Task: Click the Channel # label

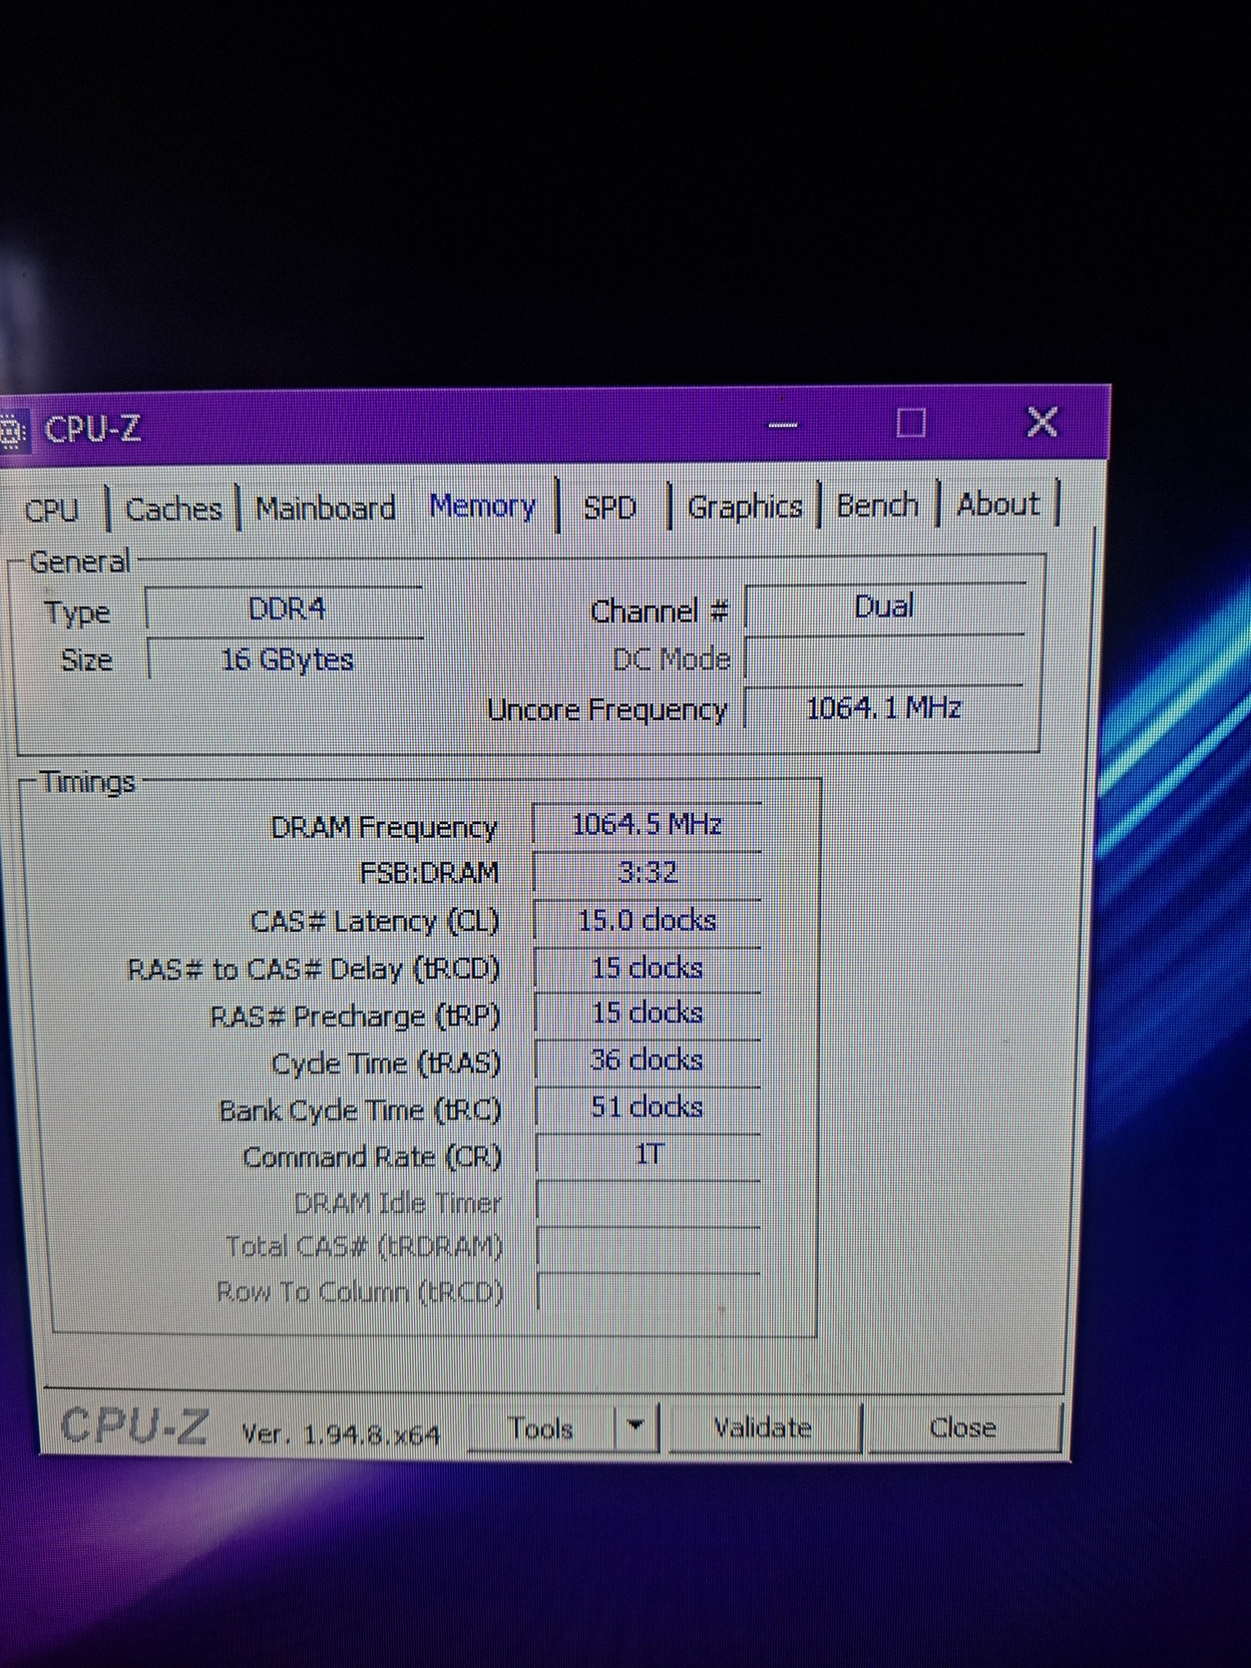Action: click(x=658, y=611)
